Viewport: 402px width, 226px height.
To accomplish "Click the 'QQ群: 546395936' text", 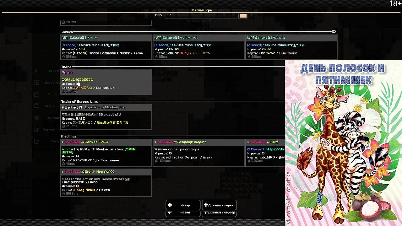I will point(77,80).
